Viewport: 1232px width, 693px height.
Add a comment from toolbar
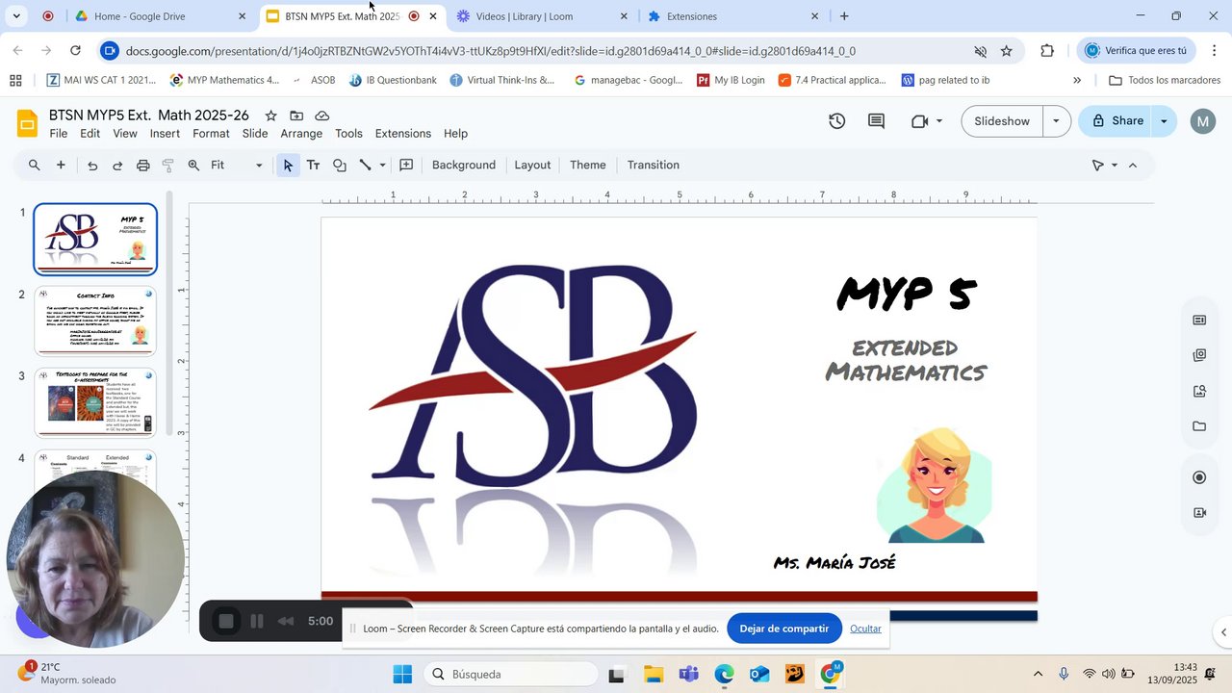pos(406,166)
